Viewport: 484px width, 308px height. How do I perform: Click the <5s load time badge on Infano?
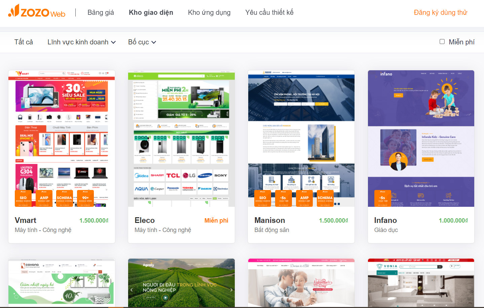382,198
